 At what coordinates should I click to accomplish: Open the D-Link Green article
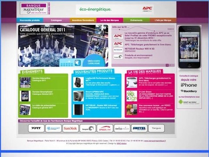tap(156, 95)
